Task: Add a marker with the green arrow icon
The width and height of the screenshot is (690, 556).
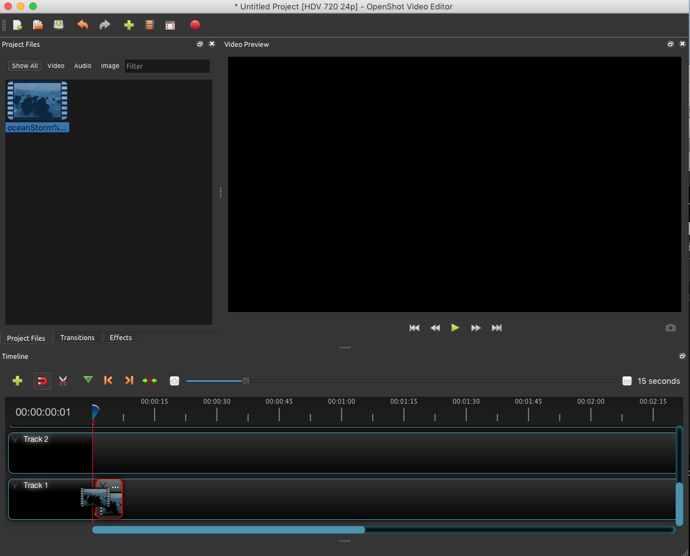Action: [x=88, y=381]
